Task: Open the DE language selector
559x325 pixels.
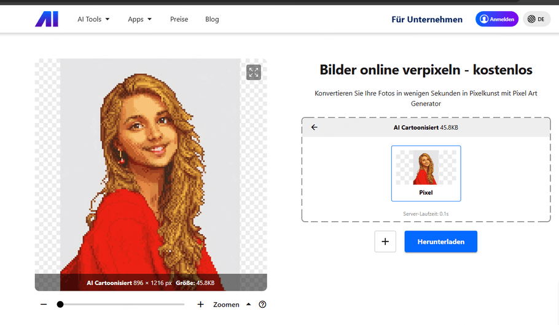Action: point(536,19)
